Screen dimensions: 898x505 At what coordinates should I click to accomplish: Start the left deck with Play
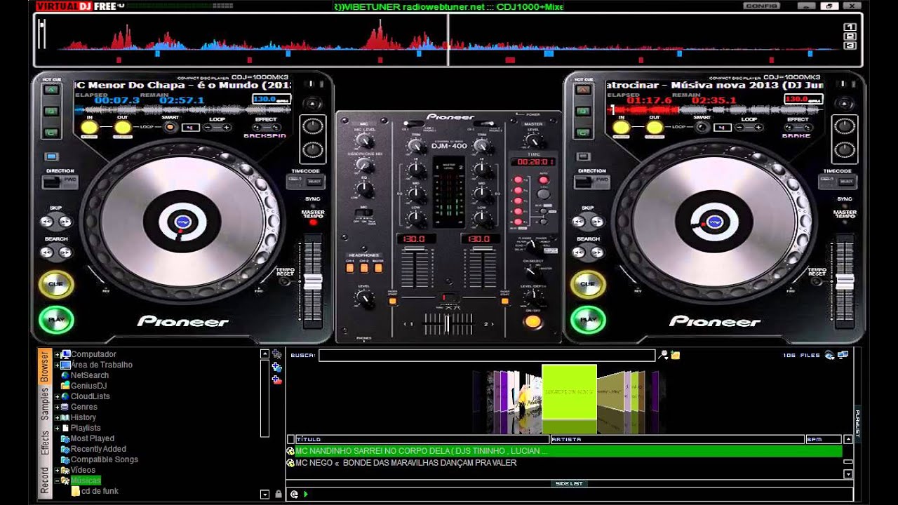pos(56,320)
